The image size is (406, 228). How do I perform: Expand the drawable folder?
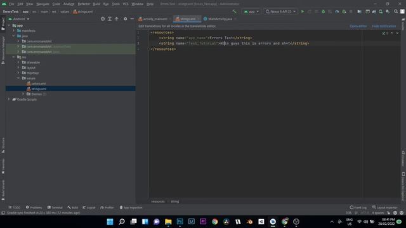tap(18, 62)
